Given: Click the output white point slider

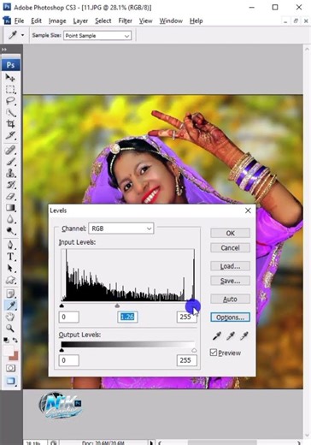Looking at the screenshot, I should pos(194,350).
